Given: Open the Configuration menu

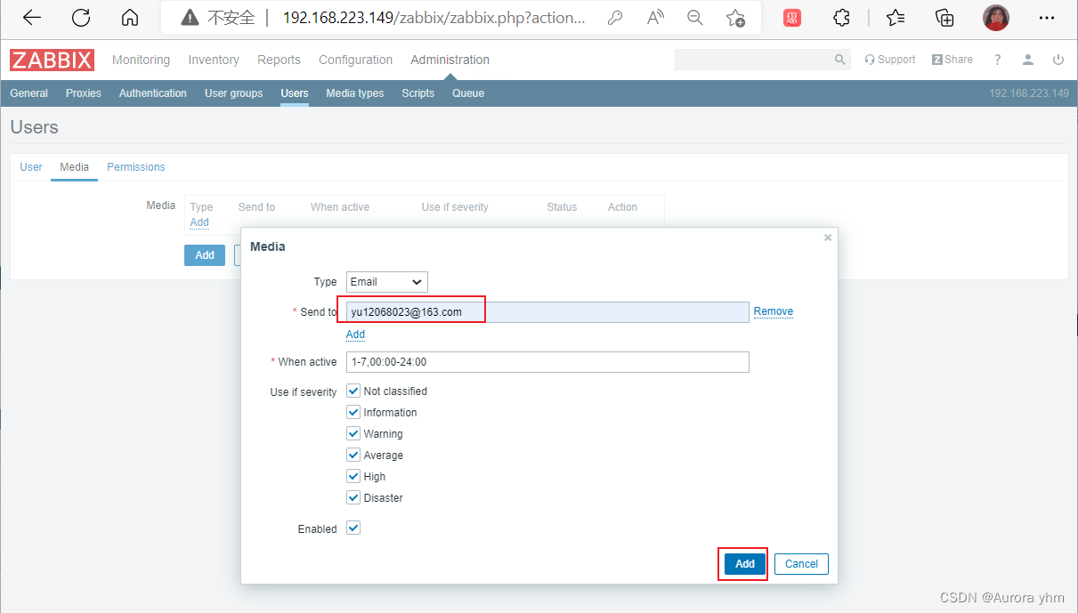Looking at the screenshot, I should point(355,60).
